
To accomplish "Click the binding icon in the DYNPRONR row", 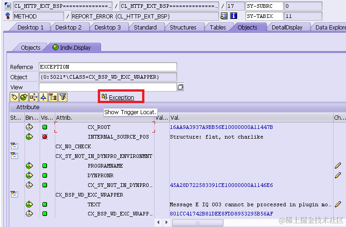I will 30,175.
